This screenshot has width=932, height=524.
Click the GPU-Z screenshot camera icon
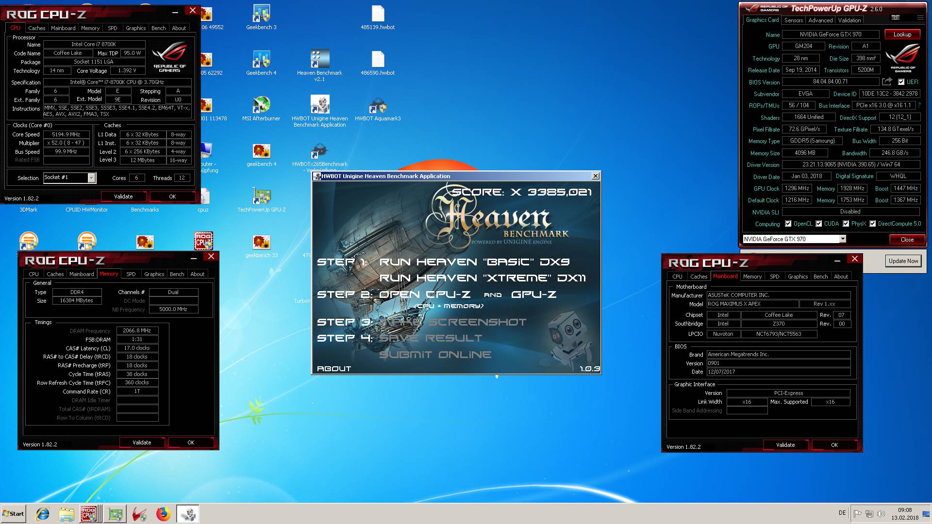click(896, 17)
